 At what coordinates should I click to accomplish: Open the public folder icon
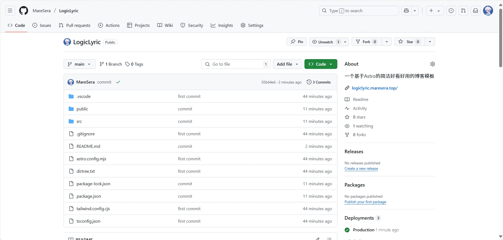[71, 109]
